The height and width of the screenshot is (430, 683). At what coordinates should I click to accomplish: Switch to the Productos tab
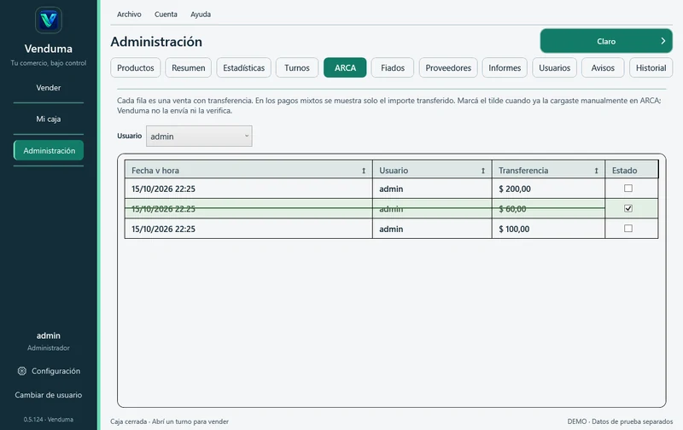(x=136, y=68)
